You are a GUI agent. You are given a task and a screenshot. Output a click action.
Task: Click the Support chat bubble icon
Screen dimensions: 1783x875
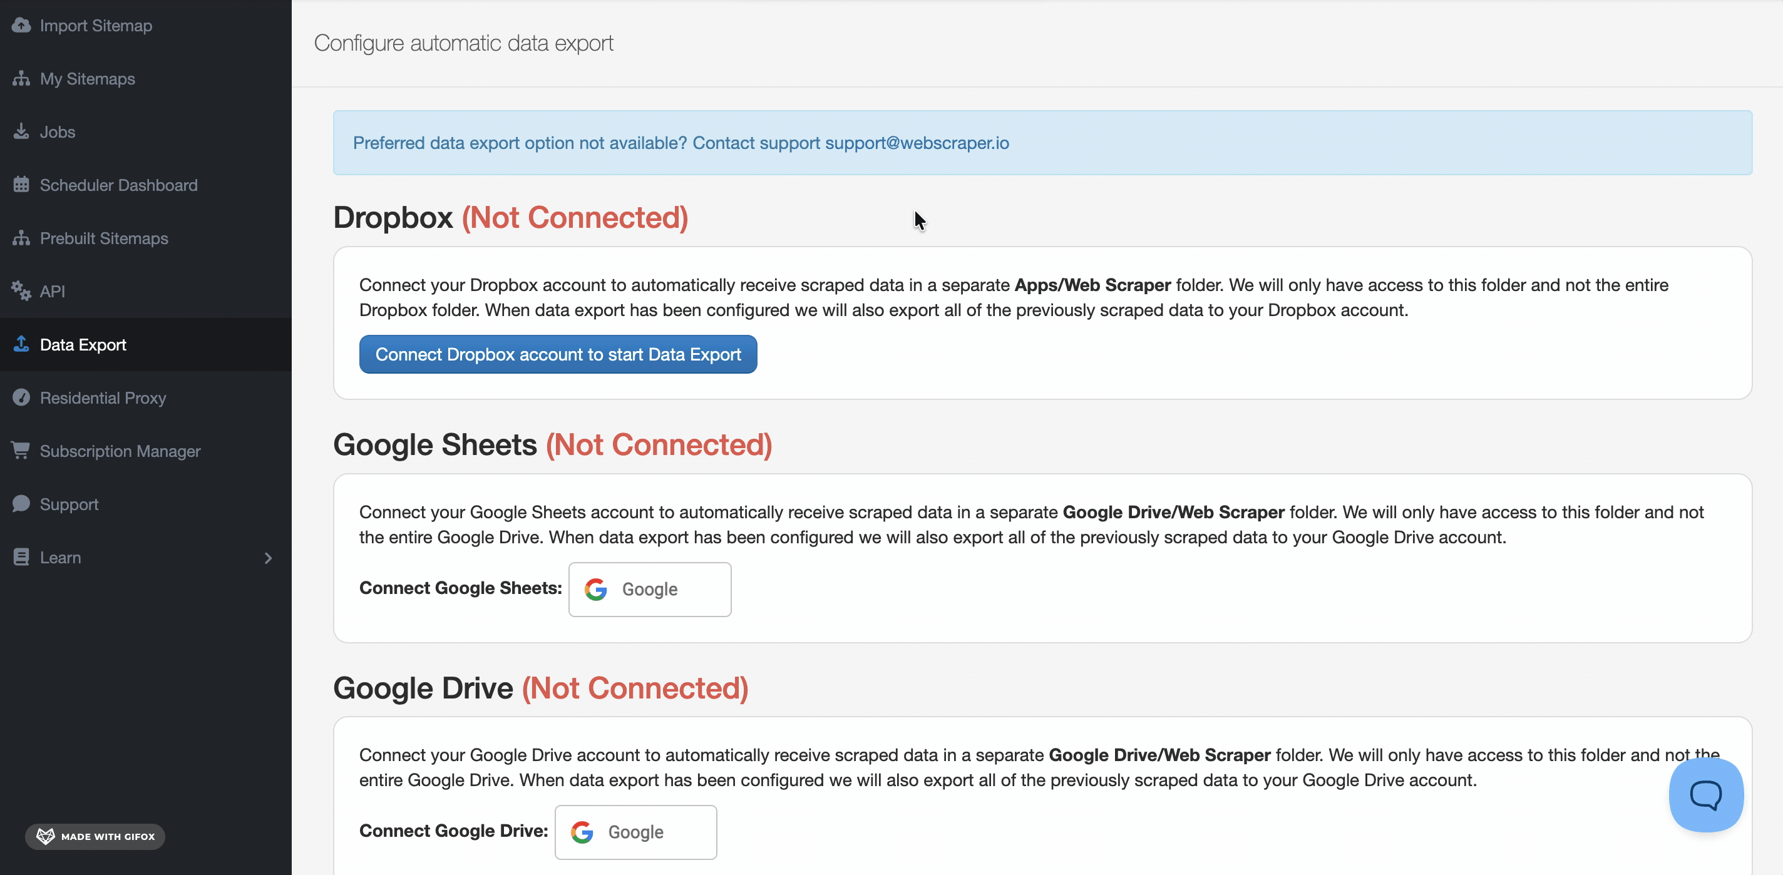[x=21, y=504]
